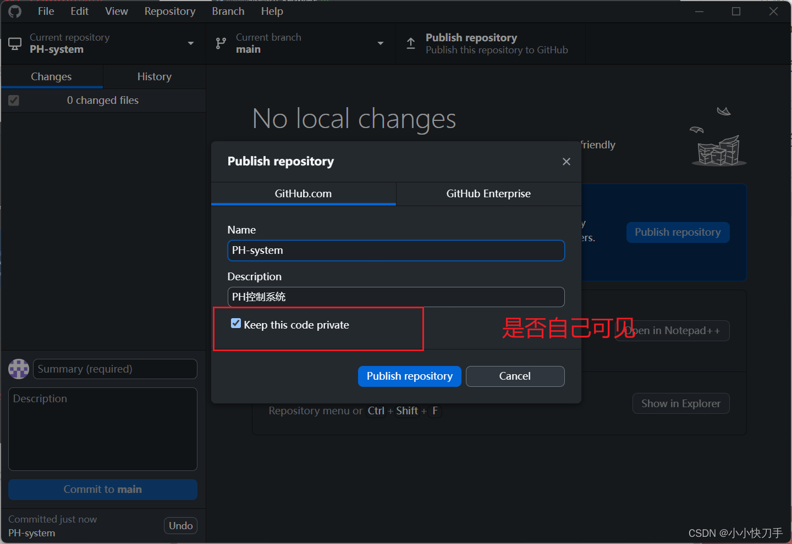
Task: Switch to the History tab
Action: (x=155, y=76)
